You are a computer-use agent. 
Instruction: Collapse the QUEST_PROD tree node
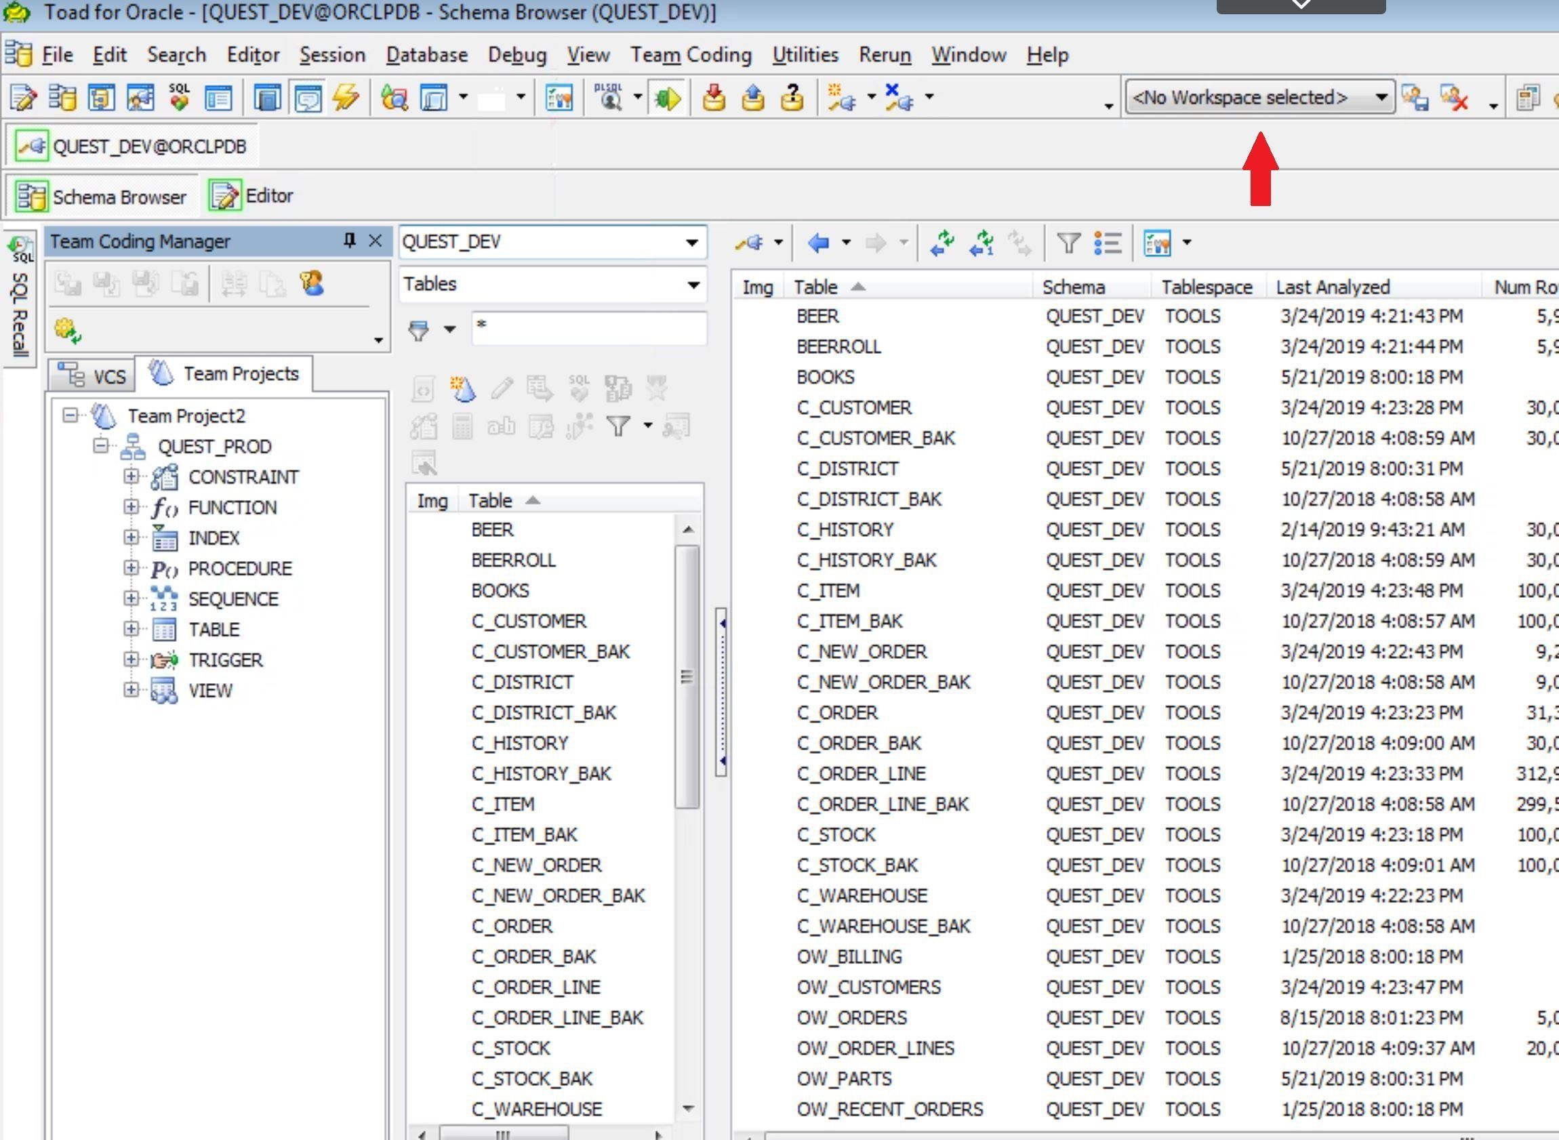101,446
